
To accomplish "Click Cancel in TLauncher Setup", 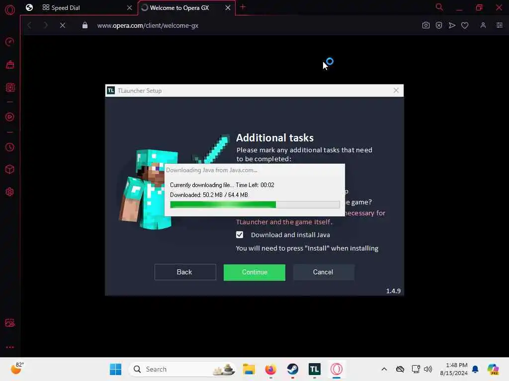I will pos(323,272).
